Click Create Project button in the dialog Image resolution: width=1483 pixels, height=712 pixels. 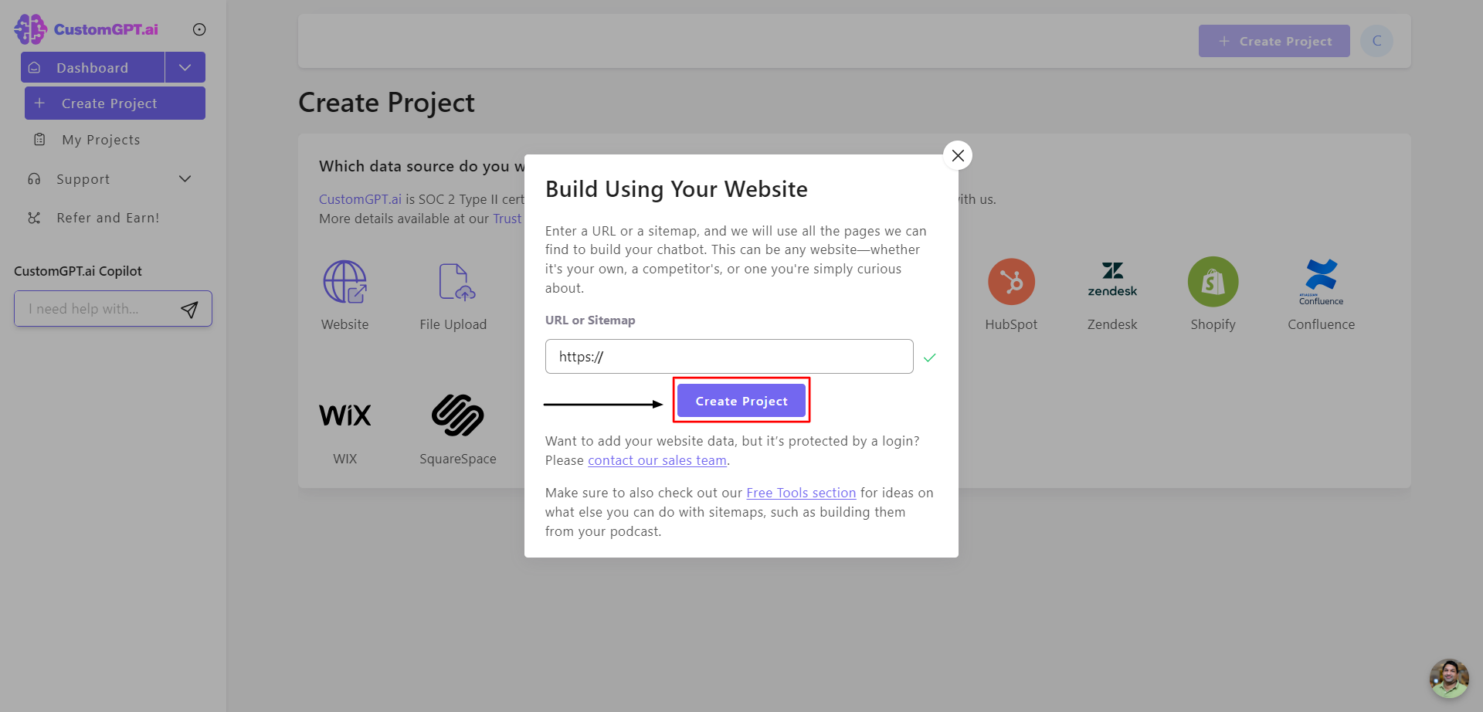coord(741,401)
